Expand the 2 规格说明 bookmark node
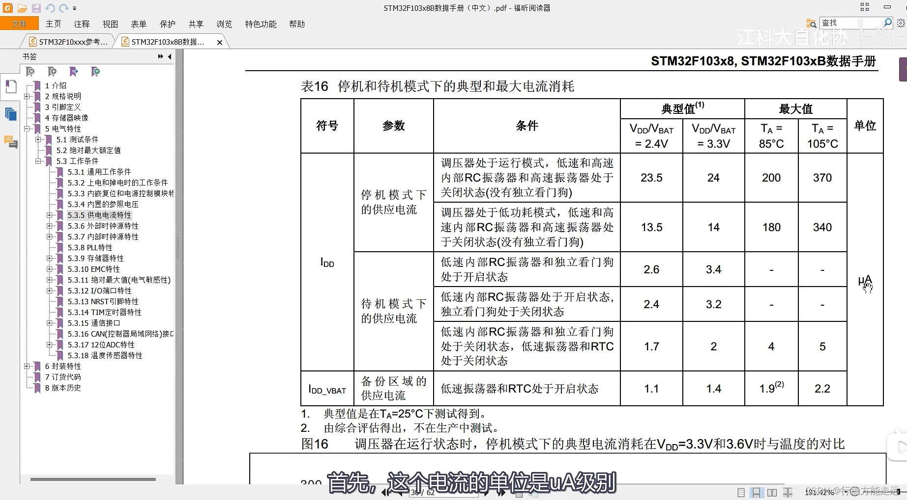907x500 pixels. point(27,96)
